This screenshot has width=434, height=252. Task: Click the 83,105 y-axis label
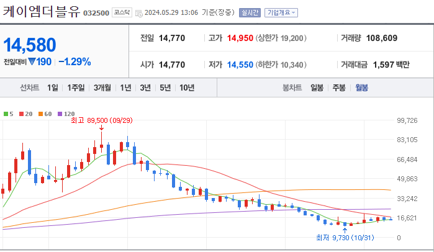407,140
